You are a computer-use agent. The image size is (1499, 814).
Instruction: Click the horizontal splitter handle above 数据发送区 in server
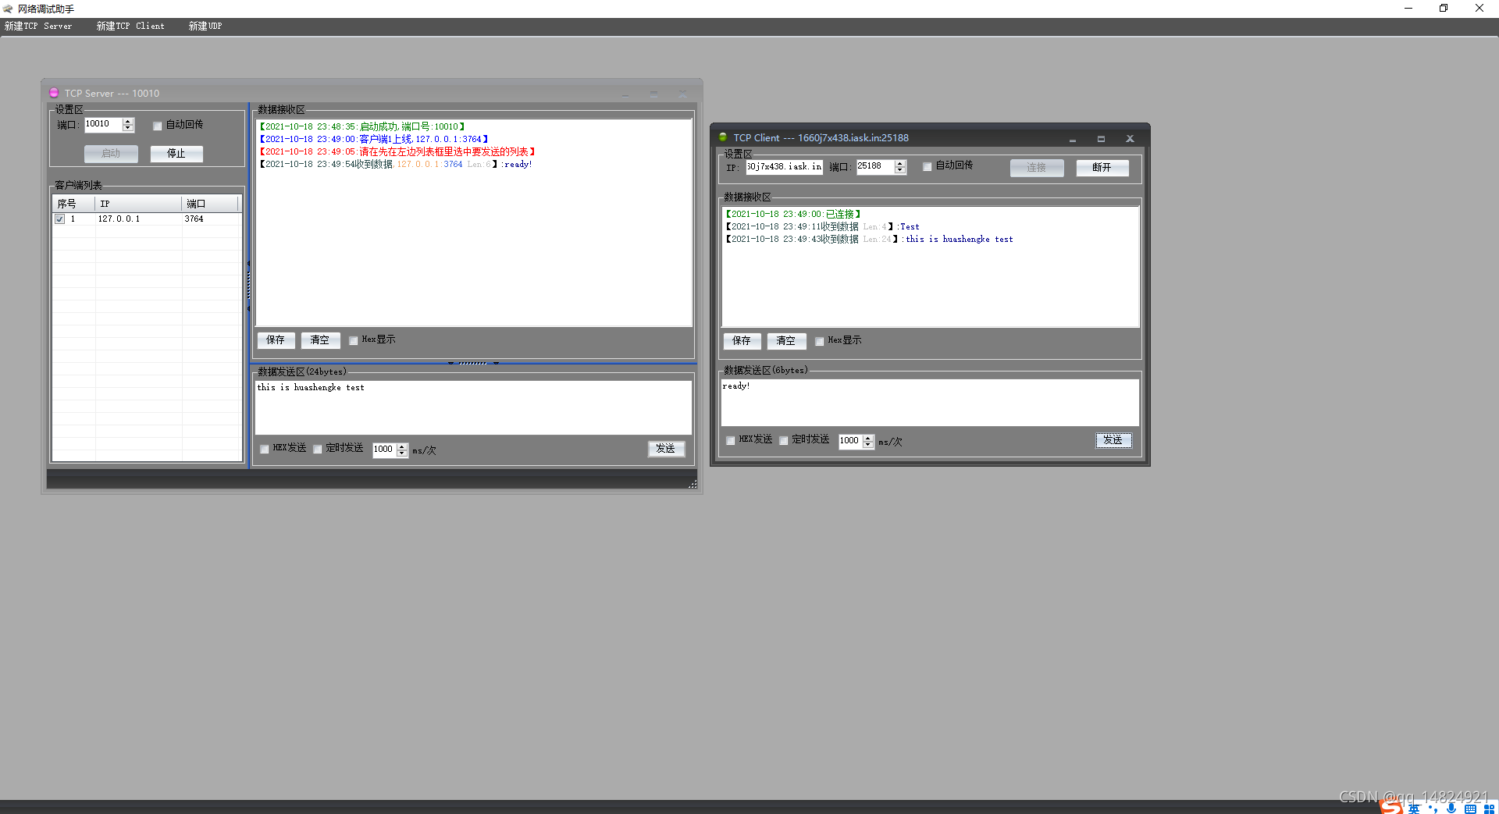coord(473,363)
